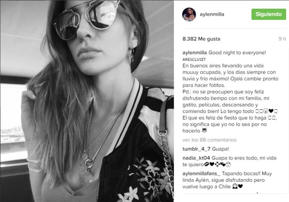Click the kiss lips emoji in the nadia_kt04 comment
The image size is (289, 202).
point(206,164)
